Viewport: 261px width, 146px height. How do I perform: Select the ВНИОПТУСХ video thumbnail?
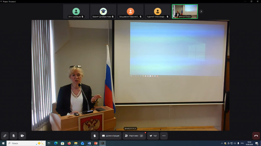(x=185, y=12)
